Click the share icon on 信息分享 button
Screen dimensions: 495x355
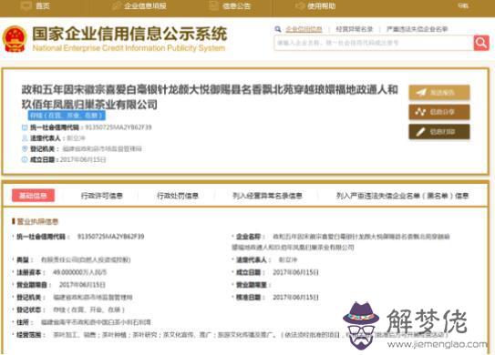[x=420, y=112]
